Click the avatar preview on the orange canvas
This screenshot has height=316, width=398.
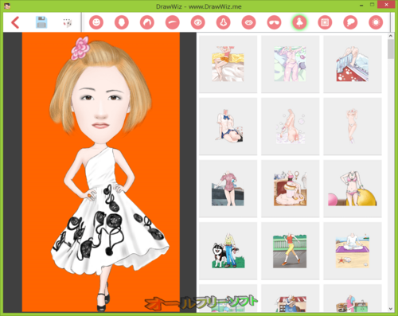(x=101, y=172)
